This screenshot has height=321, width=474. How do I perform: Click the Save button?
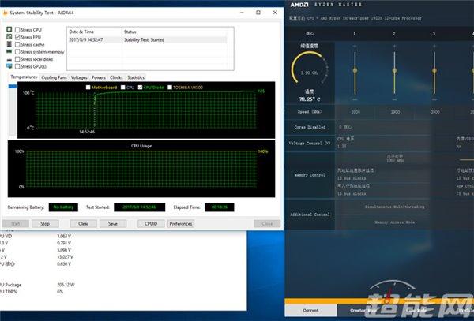[x=113, y=223]
